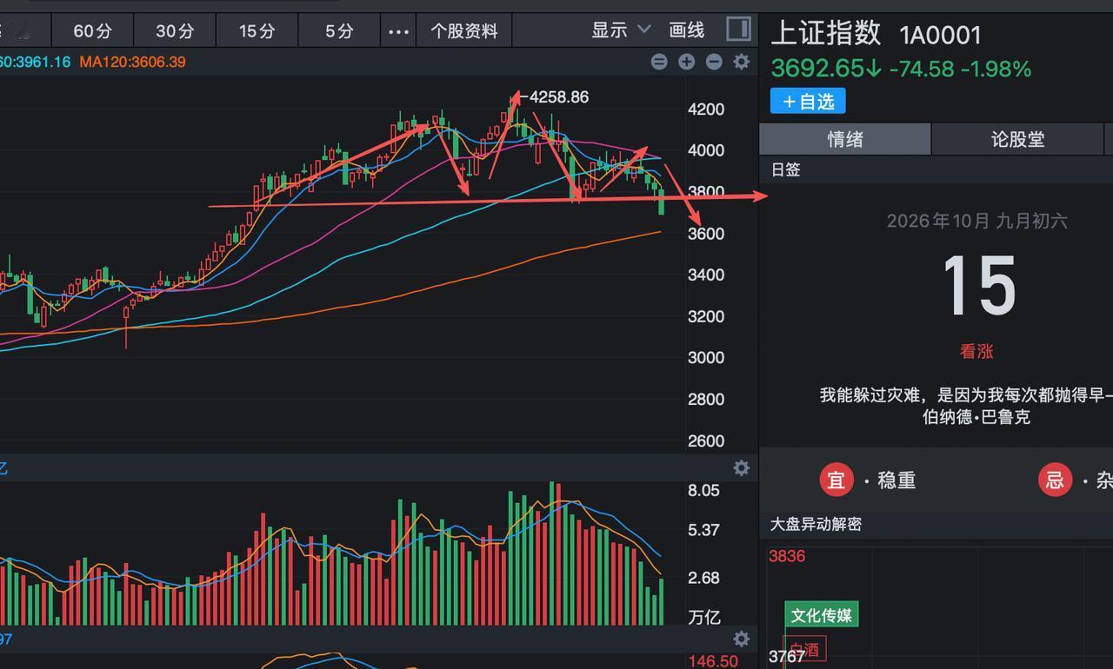
Task: Click the 146.50 indicator value
Action: pyautogui.click(x=713, y=661)
